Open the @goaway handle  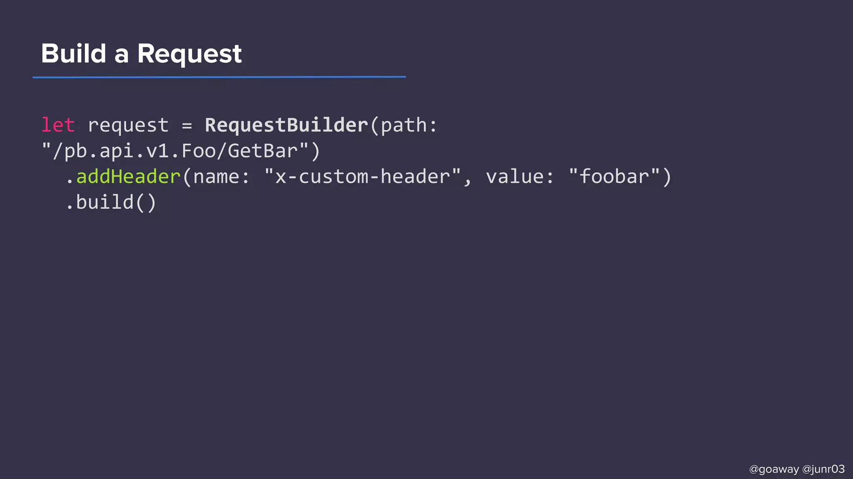coord(774,469)
